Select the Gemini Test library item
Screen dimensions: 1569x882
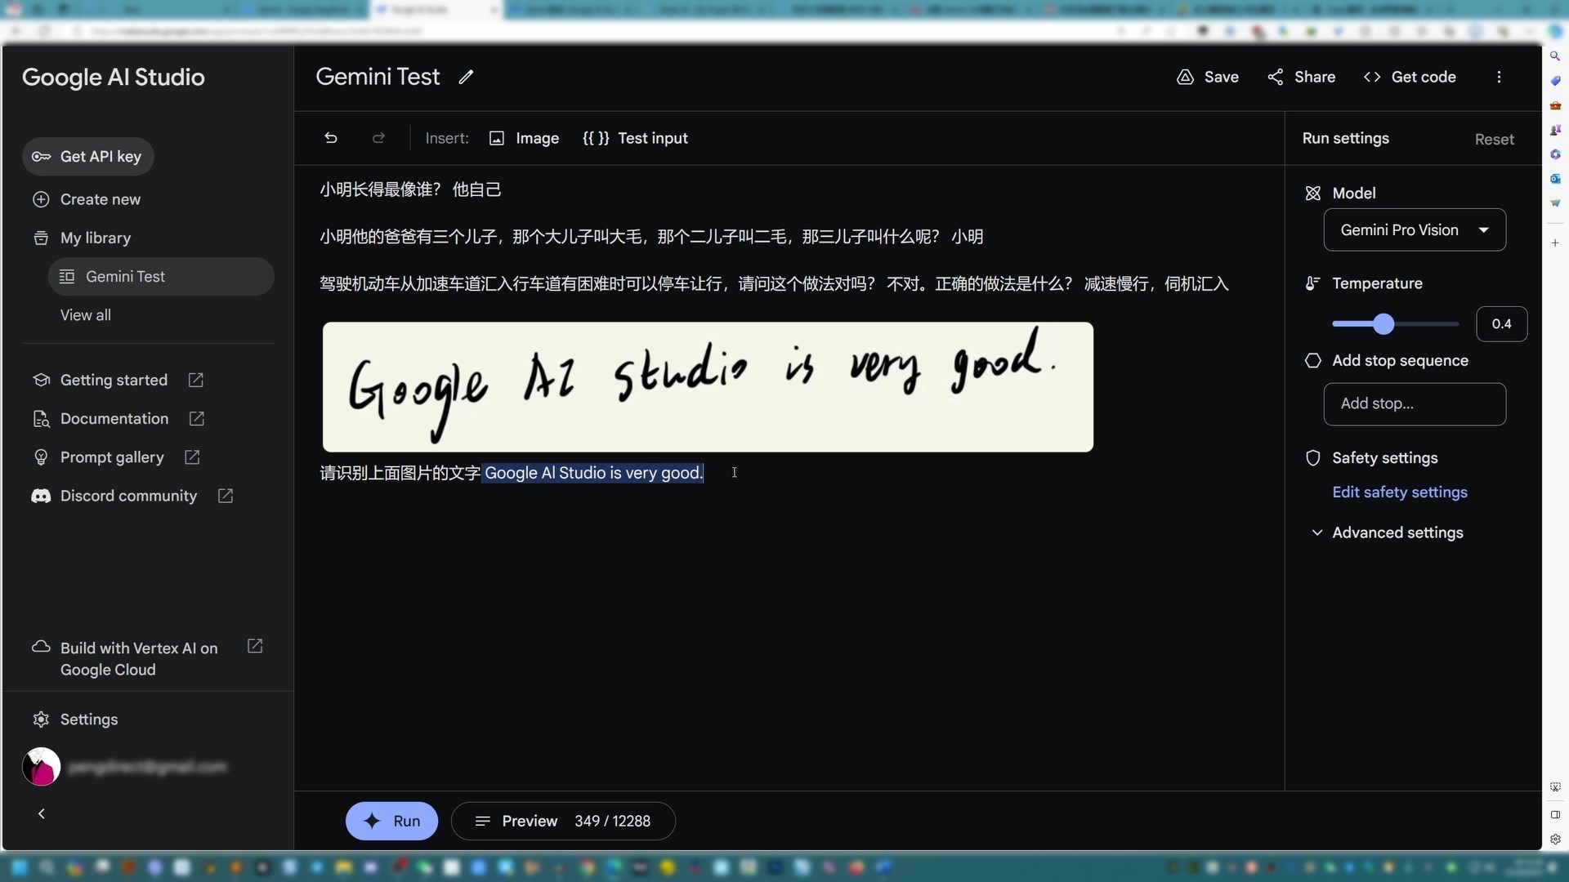tap(161, 277)
